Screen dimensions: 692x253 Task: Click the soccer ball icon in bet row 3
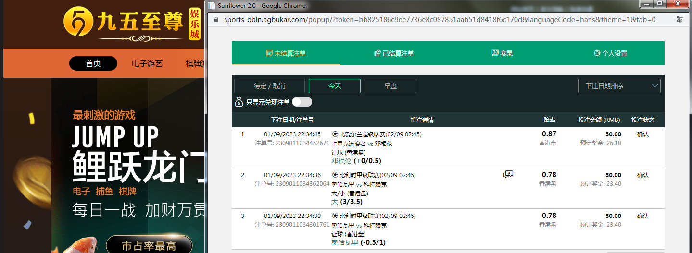point(335,216)
